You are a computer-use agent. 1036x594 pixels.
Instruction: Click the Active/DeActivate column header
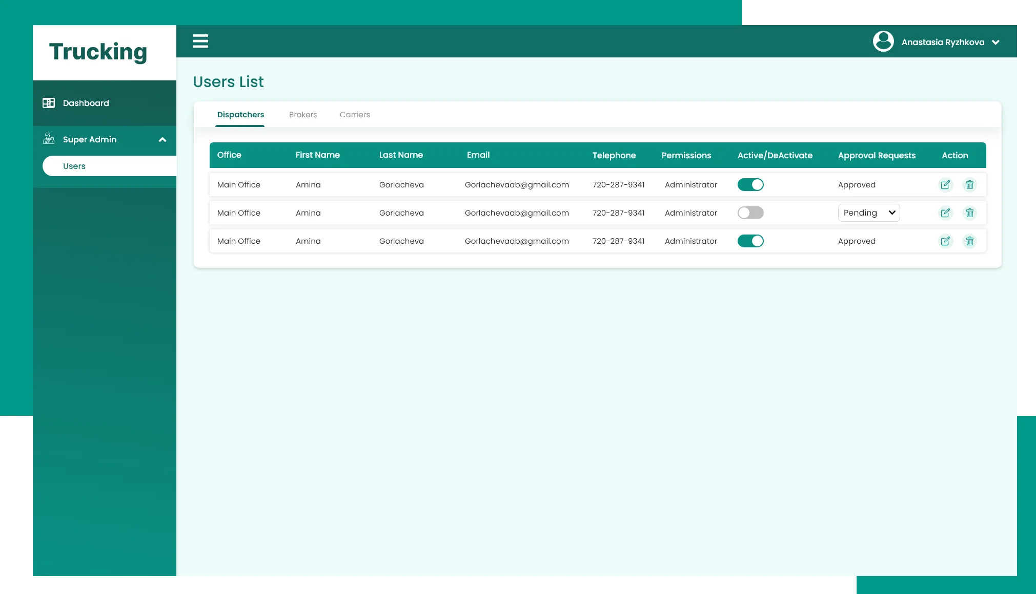pos(775,155)
